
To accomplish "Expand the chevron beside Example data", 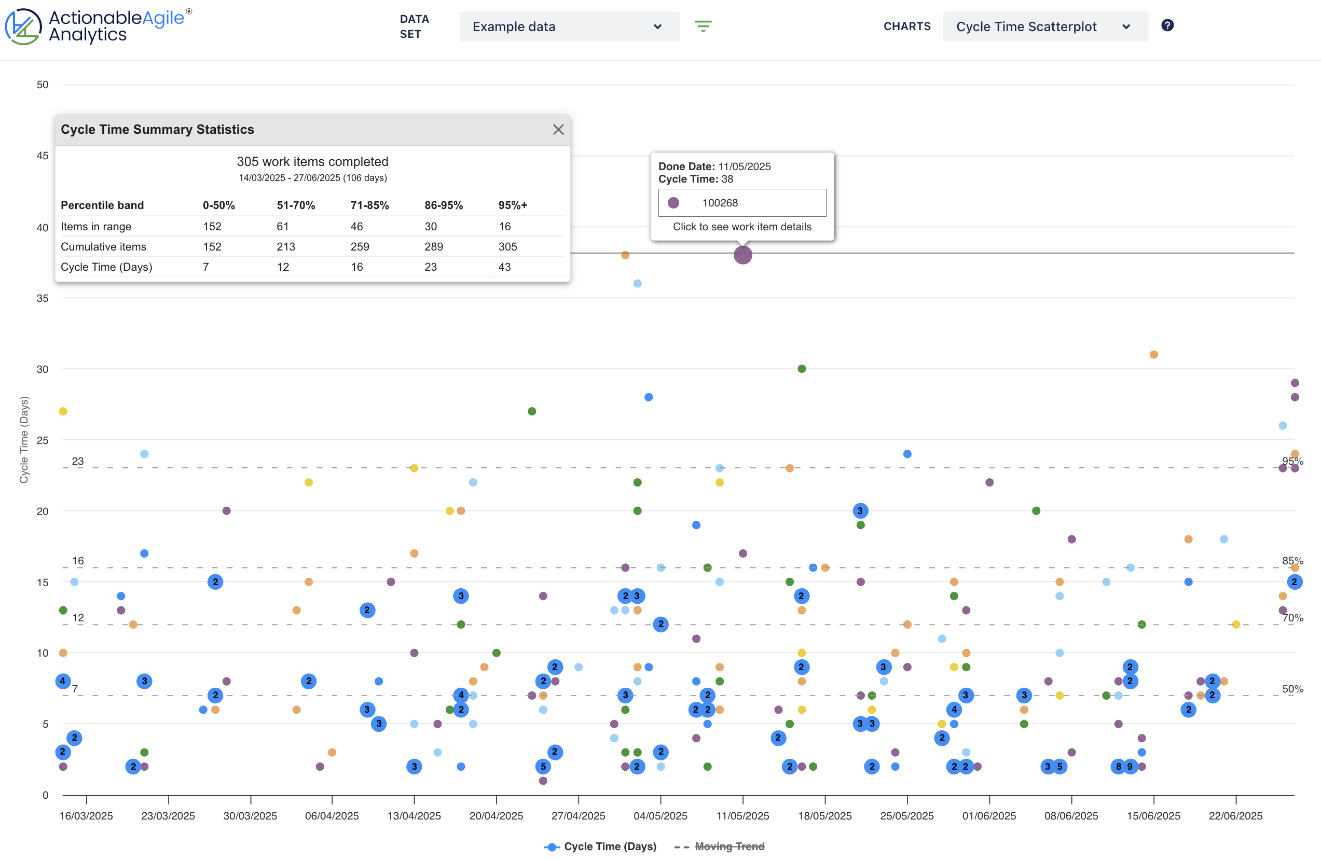I will [658, 26].
